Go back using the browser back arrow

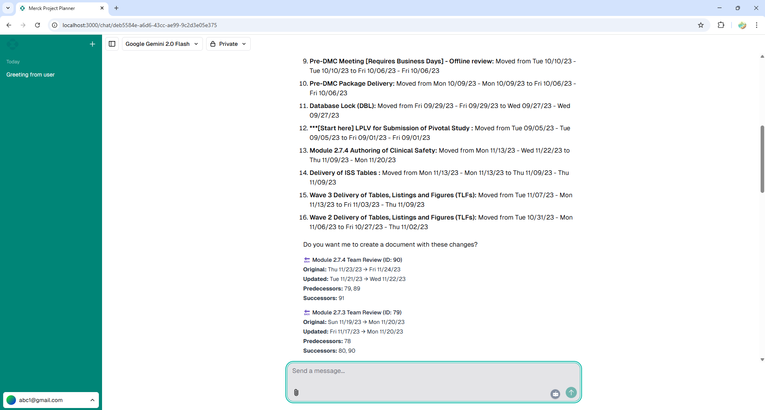[9, 25]
